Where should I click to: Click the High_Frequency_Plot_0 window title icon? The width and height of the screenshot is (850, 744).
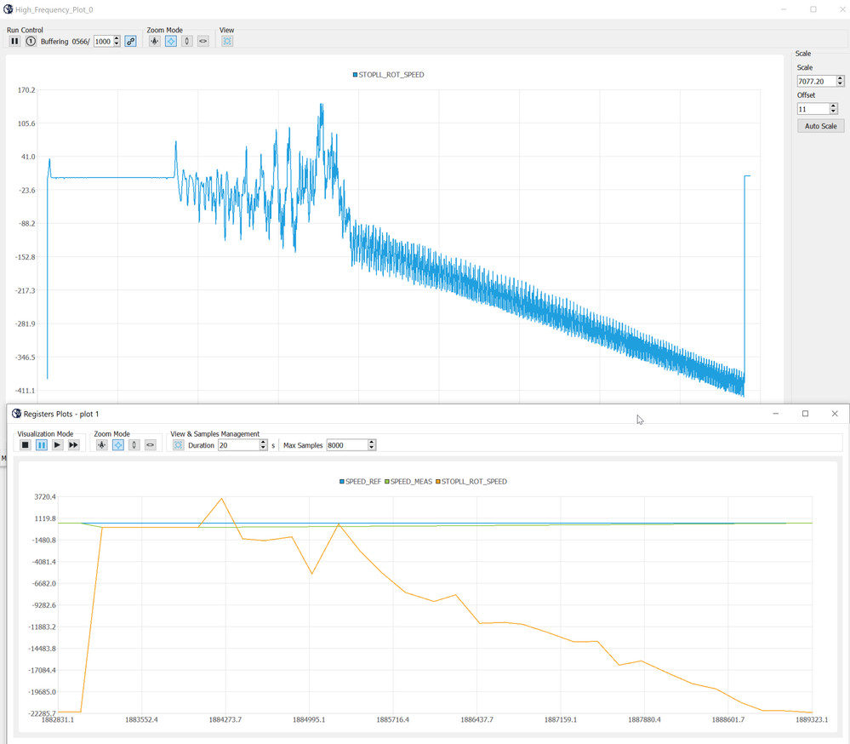9,9
